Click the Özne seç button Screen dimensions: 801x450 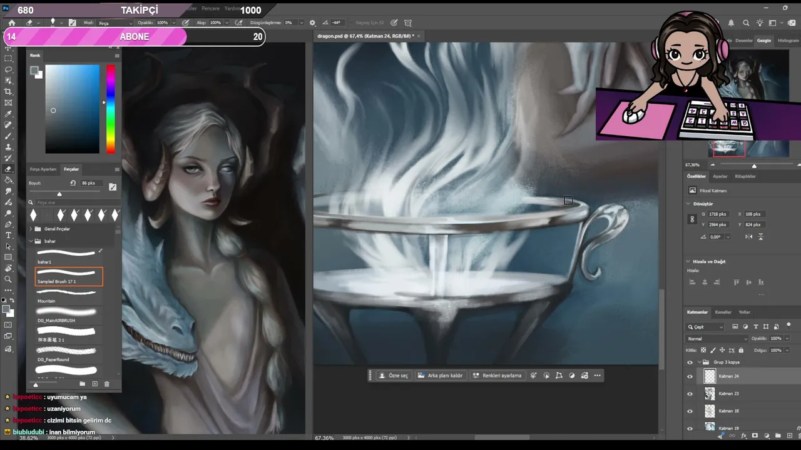click(394, 376)
